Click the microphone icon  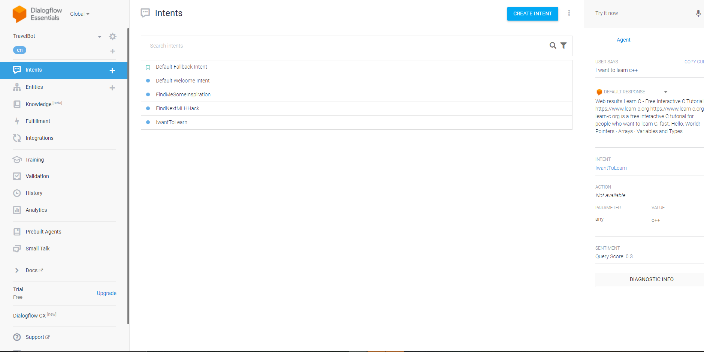click(x=698, y=13)
